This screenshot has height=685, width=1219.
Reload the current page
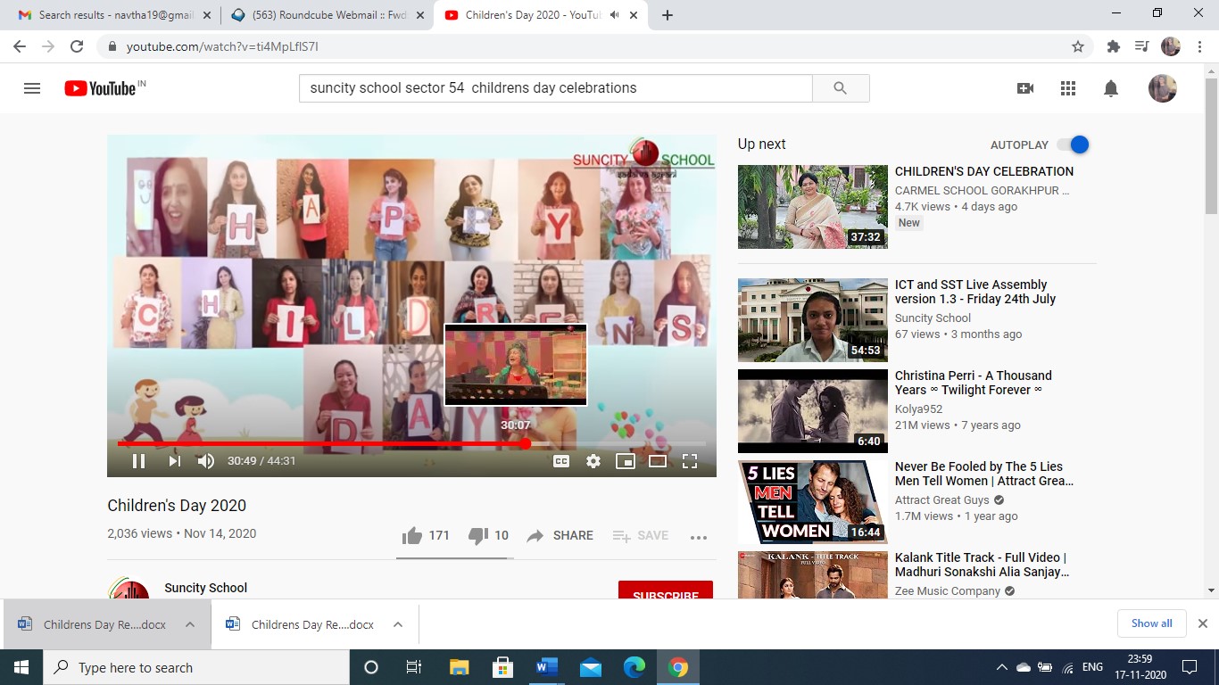77,46
